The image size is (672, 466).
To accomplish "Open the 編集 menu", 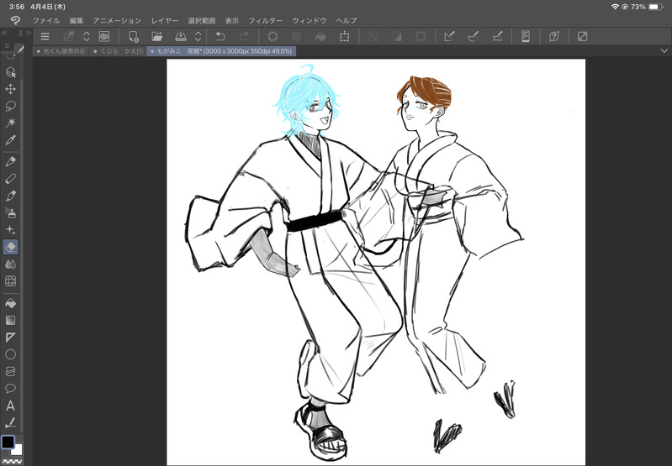I will 77,20.
